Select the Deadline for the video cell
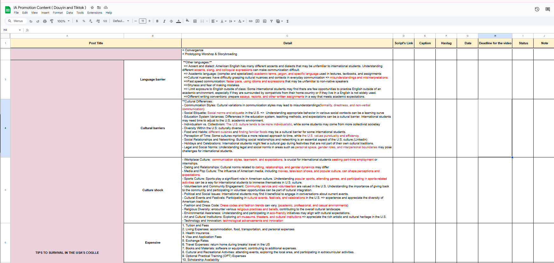This screenshot has height=263, width=554. pyautogui.click(x=495, y=43)
